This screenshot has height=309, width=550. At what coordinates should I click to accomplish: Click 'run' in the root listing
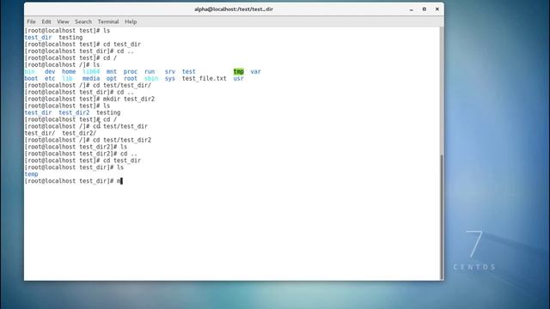(150, 71)
